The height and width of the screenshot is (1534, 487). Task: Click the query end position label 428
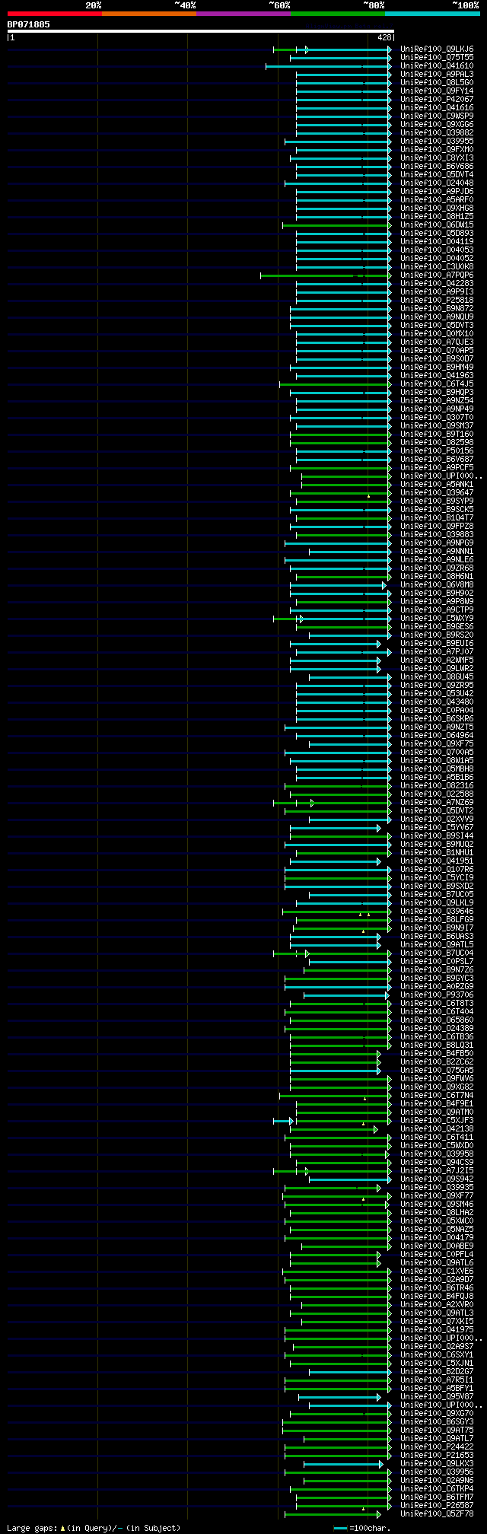click(x=384, y=37)
